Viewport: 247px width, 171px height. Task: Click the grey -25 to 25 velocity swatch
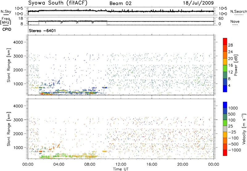click(x=225, y=129)
